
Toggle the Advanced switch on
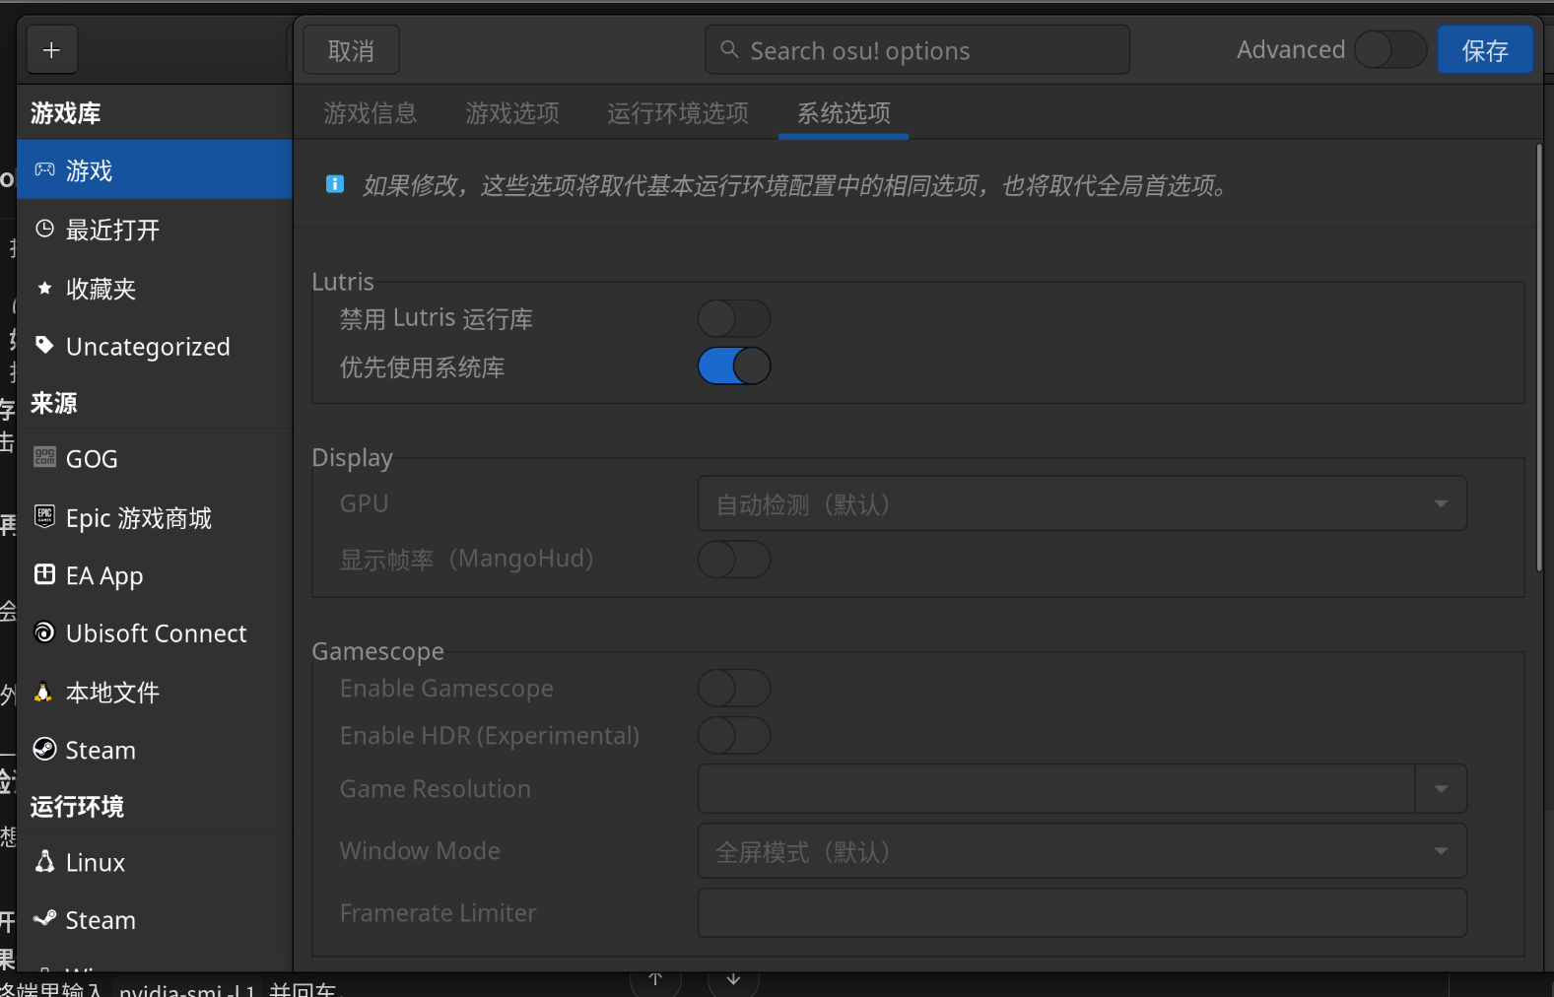click(1389, 49)
